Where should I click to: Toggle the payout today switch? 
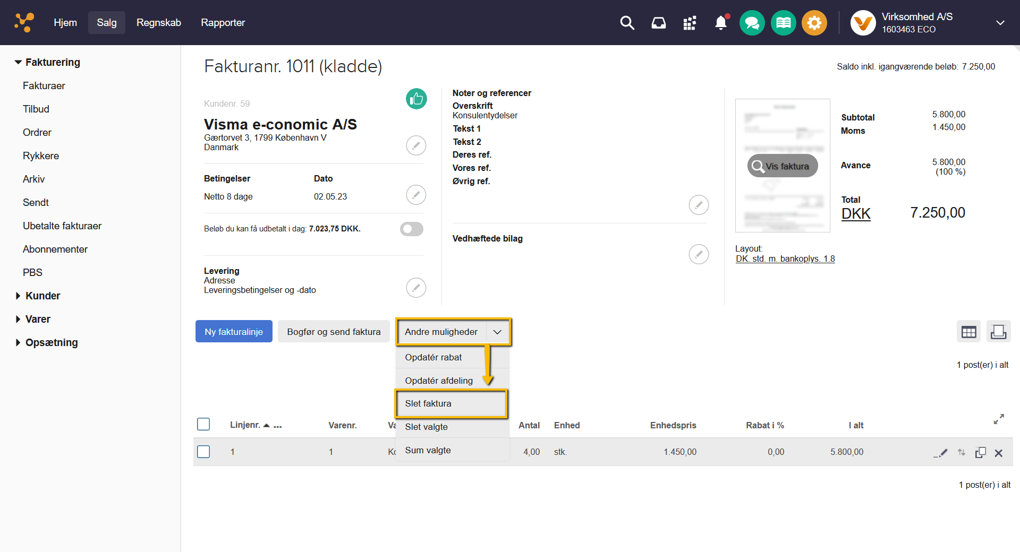coord(412,229)
